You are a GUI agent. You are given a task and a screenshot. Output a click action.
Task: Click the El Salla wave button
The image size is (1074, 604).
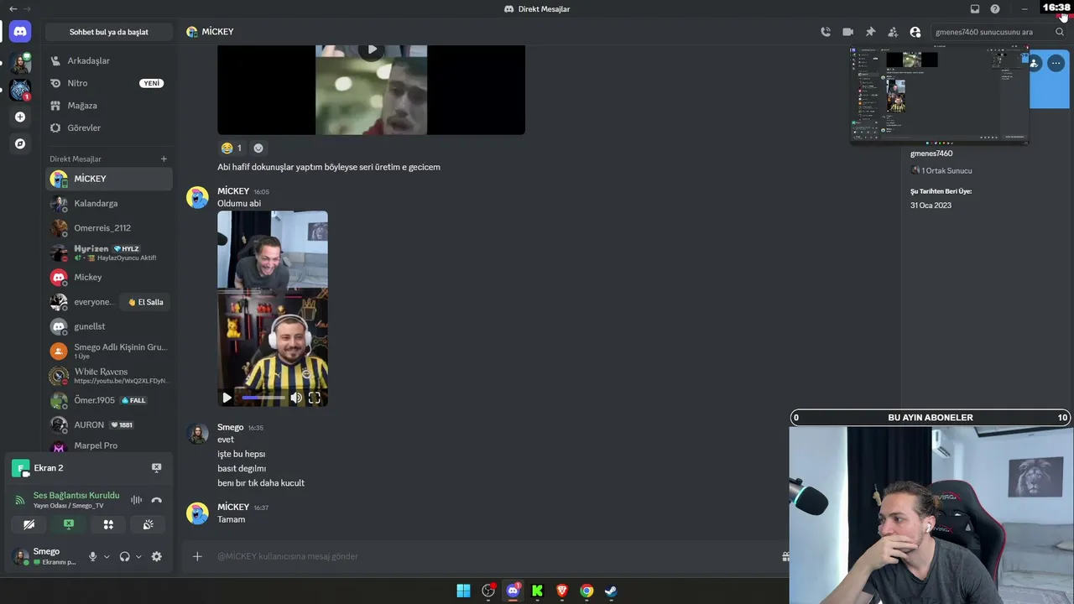point(146,302)
